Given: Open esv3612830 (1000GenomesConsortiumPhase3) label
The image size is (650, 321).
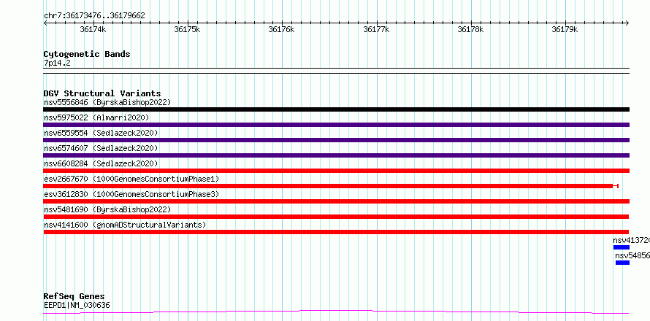Looking at the screenshot, I should click(131, 194).
